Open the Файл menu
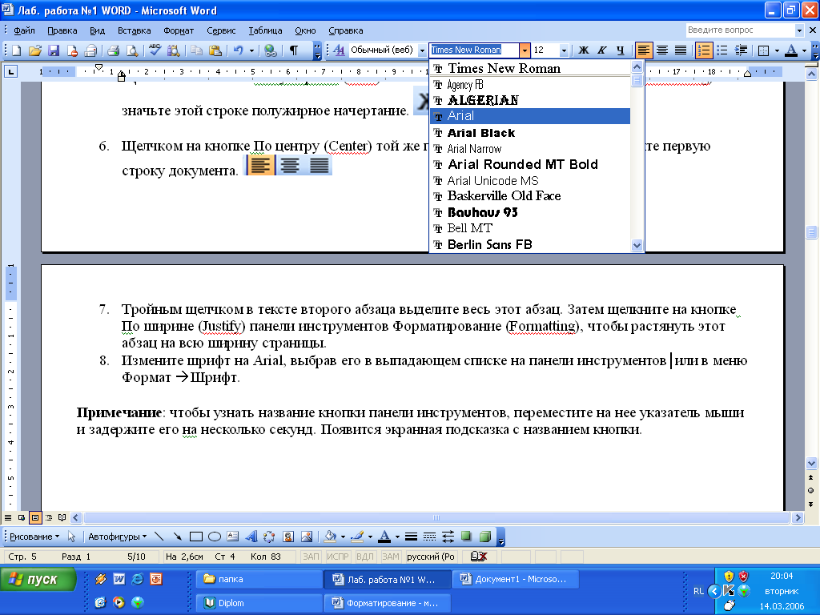Viewport: 820px width, 615px height. coord(24,30)
